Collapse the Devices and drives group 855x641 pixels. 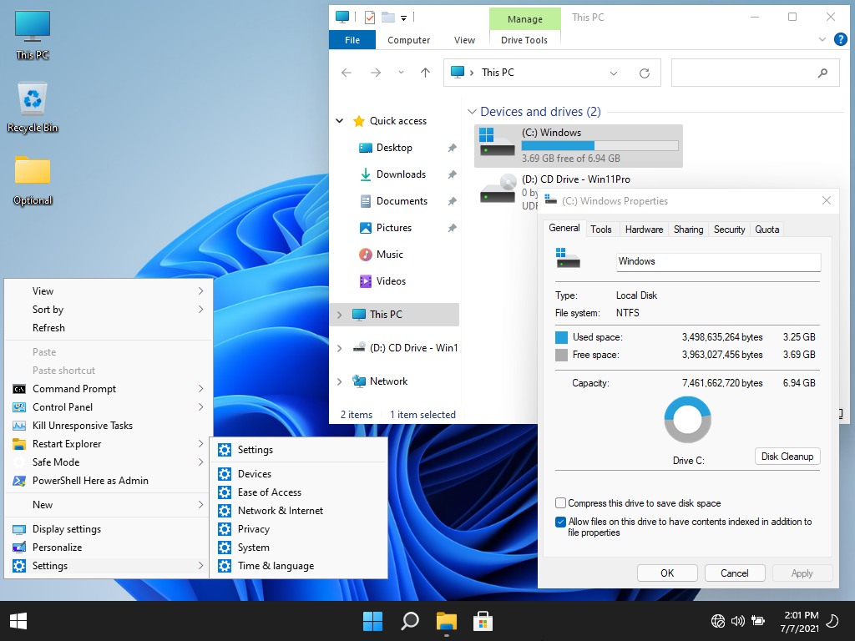[x=472, y=112]
